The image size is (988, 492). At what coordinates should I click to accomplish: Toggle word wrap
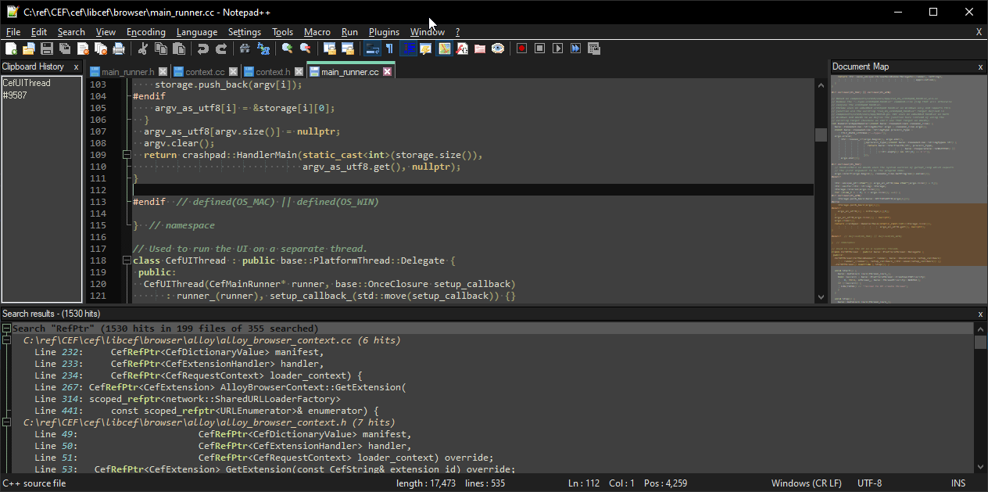click(x=371, y=48)
